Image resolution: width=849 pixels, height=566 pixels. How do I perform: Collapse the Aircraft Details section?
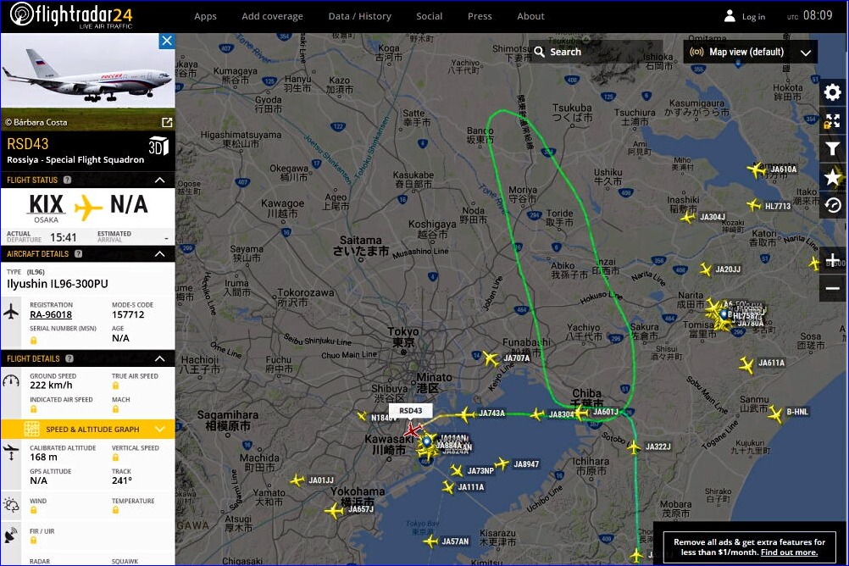160,253
